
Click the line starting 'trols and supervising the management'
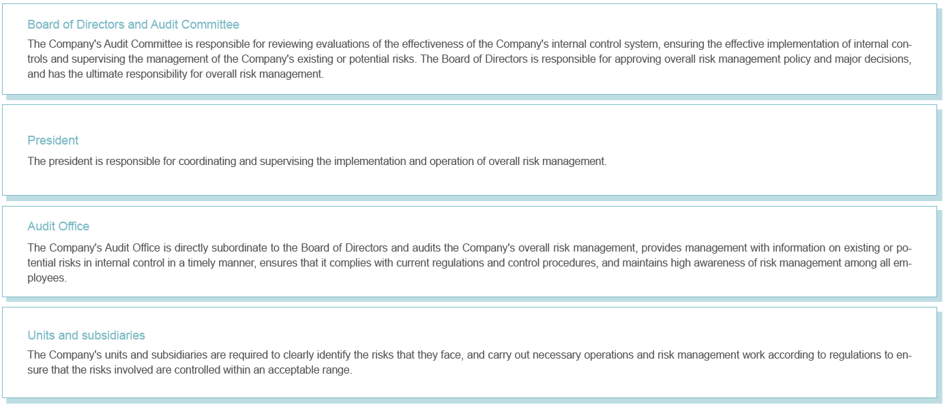click(x=469, y=59)
